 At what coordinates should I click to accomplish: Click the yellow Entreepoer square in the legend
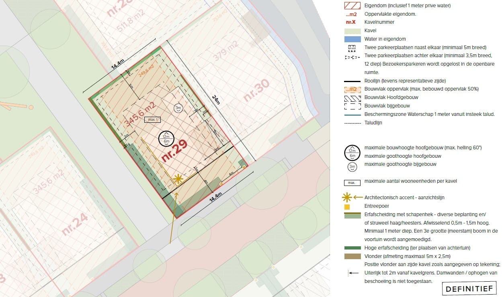(x=347, y=206)
